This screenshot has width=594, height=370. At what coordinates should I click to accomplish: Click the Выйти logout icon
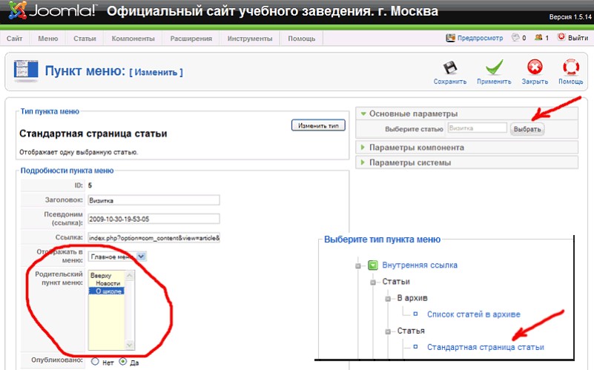click(x=561, y=38)
